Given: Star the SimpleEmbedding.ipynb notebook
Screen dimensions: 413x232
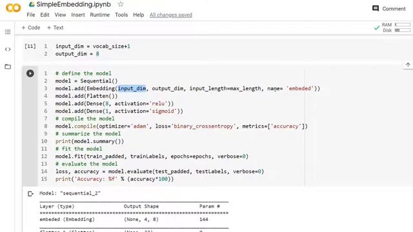Looking at the screenshot, I should coord(121,5).
